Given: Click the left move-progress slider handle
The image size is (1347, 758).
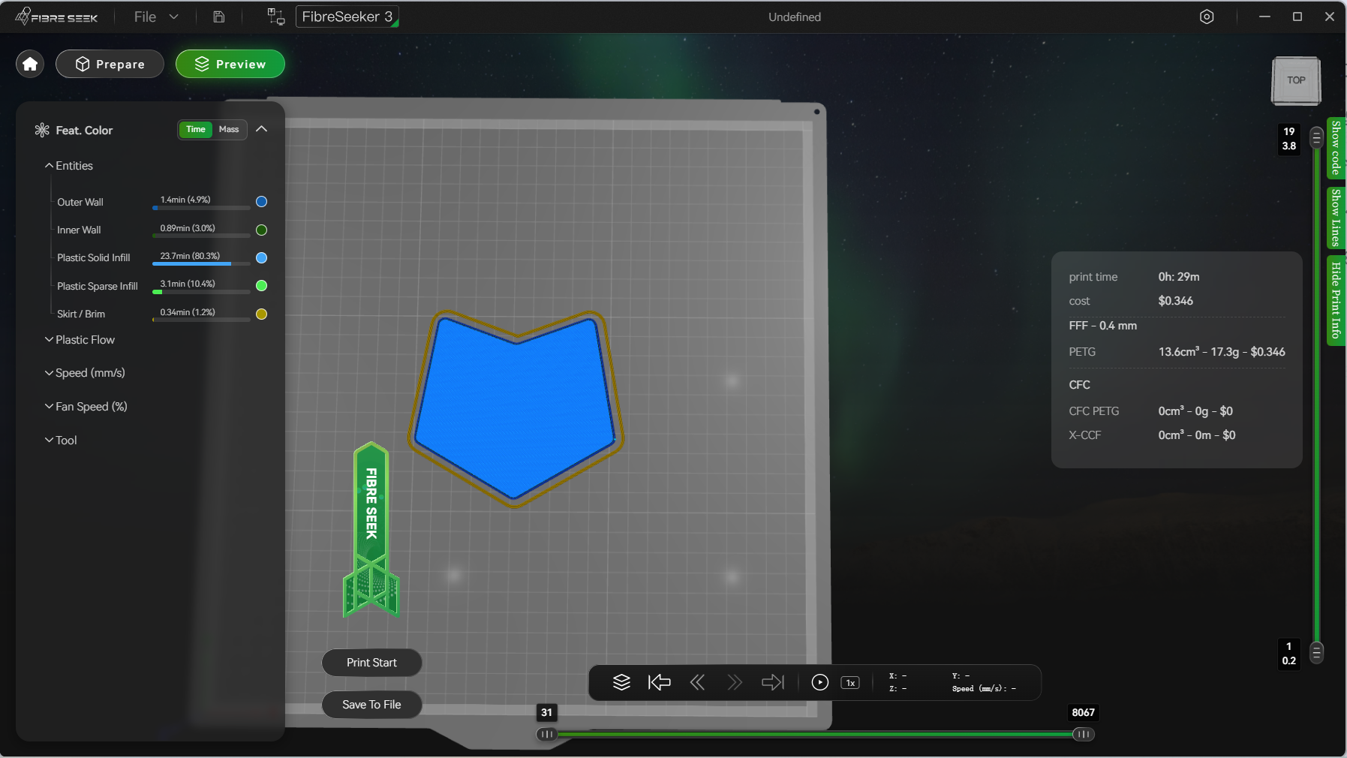Looking at the screenshot, I should coord(547,734).
